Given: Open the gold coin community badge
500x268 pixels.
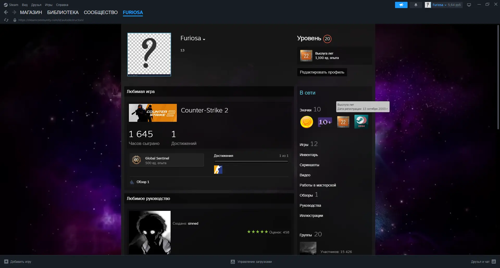Looking at the screenshot, I should coord(307,122).
